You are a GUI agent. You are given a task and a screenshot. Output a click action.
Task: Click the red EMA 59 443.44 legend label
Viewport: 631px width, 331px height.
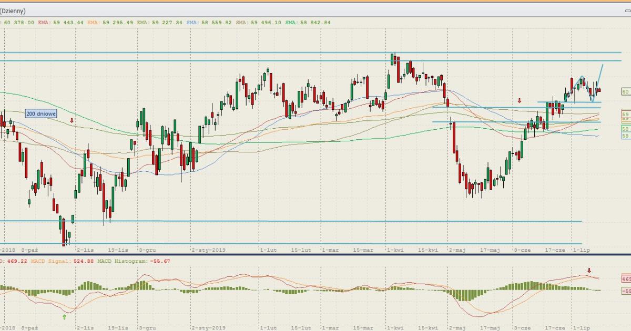pyautogui.click(x=61, y=23)
